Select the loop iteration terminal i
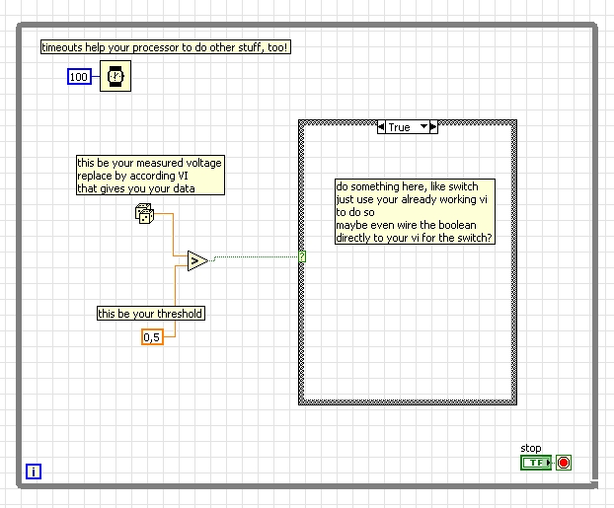Screen dimensions: 614x508 tap(34, 472)
